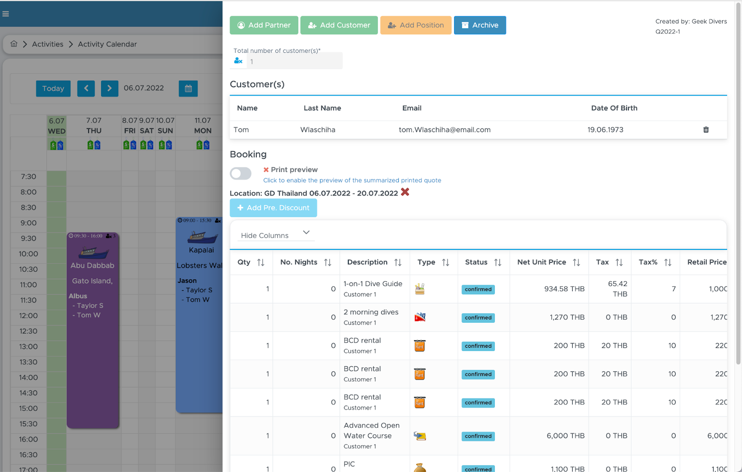Archive this quote
742x472 pixels.
[480, 25]
